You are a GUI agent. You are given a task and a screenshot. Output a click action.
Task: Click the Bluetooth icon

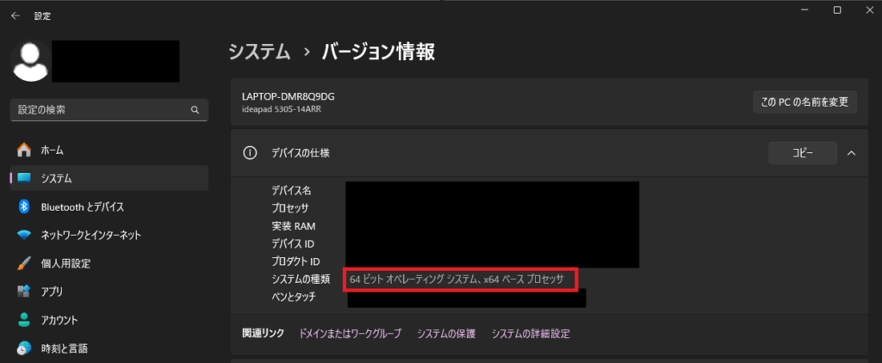(24, 206)
